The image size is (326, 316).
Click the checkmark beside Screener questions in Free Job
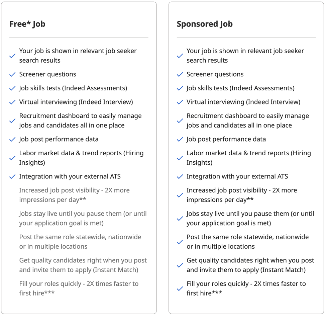click(12, 74)
